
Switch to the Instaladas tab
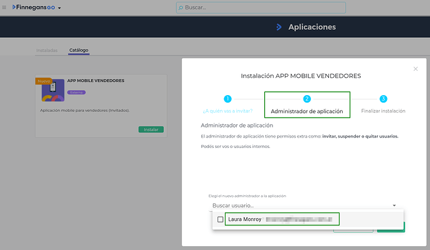[x=47, y=50]
